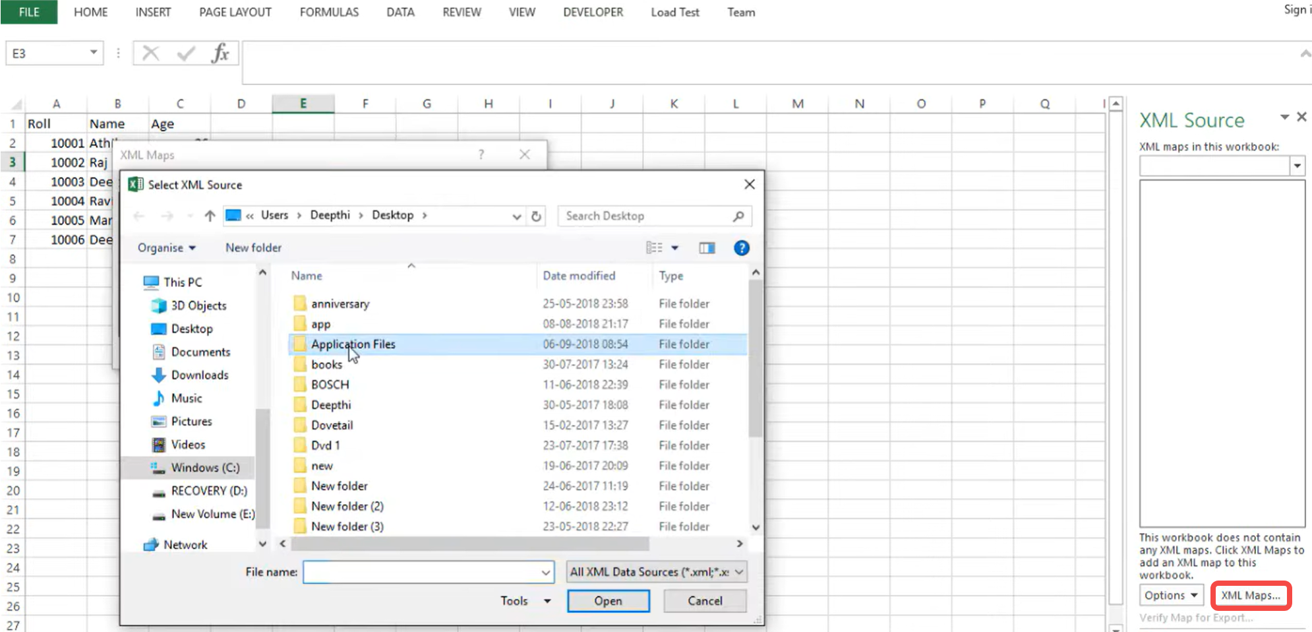Refresh the Desktop folder listing

point(537,216)
